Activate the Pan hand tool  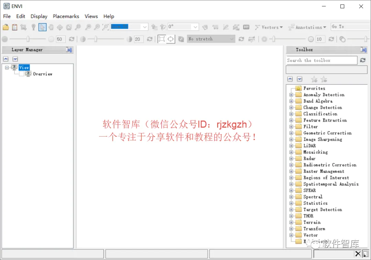tap(51, 27)
